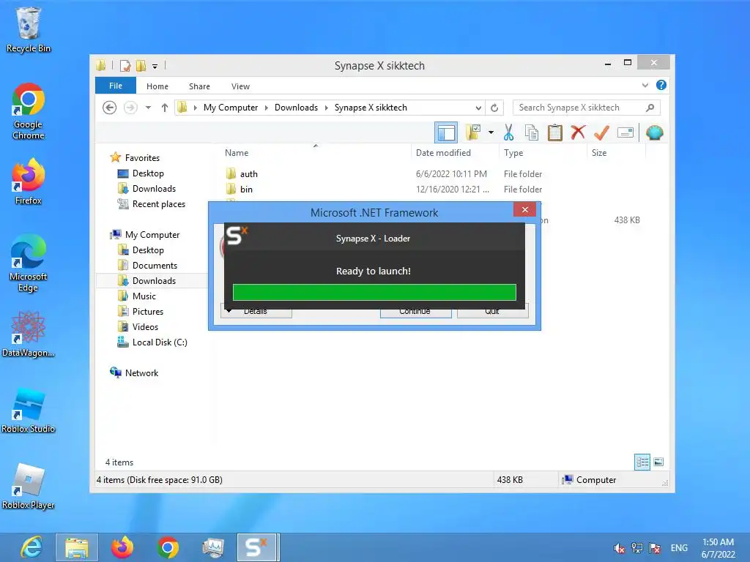This screenshot has height=562, width=750.
Task: Click the Copy documents icon
Action: click(x=532, y=132)
